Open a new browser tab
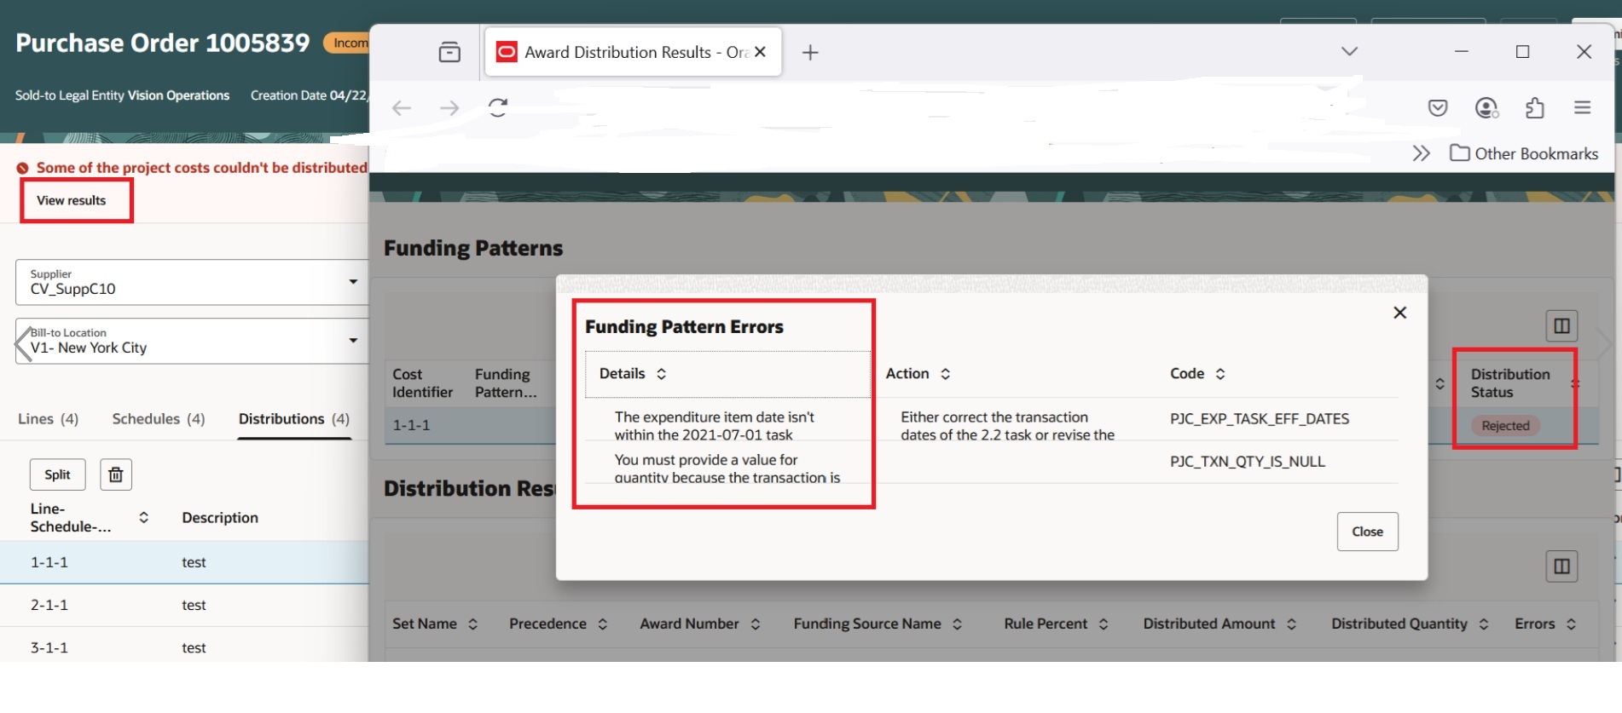Image resolution: width=1622 pixels, height=713 pixels. [x=810, y=53]
